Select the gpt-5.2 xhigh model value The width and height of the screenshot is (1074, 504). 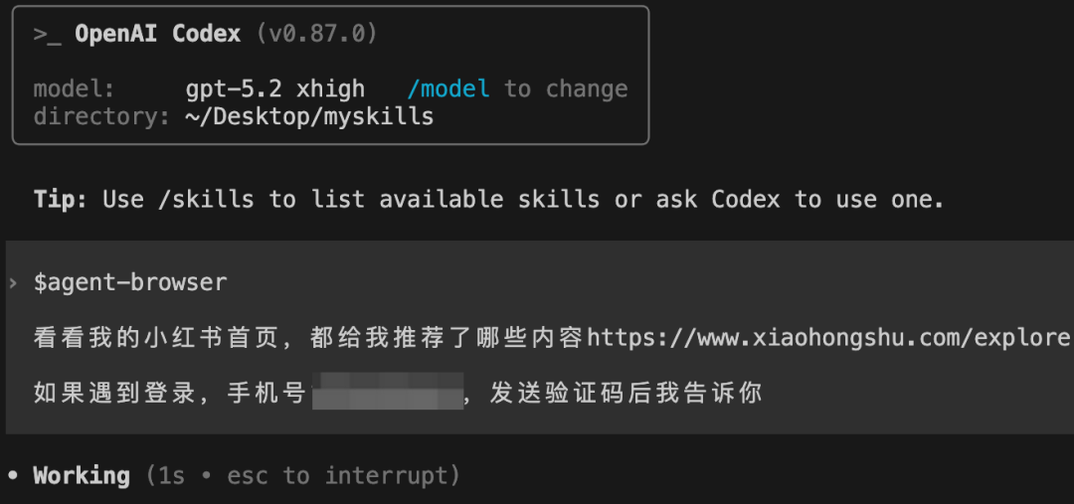coord(274,88)
